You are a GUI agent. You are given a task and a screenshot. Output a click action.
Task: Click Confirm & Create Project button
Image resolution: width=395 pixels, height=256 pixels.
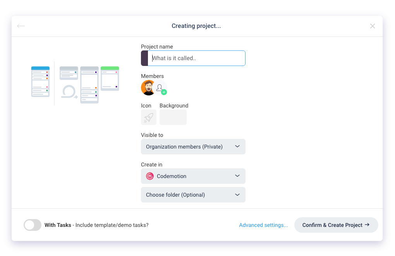[336, 225]
